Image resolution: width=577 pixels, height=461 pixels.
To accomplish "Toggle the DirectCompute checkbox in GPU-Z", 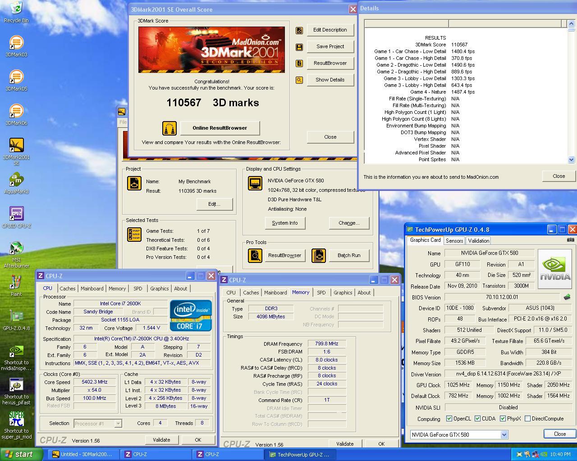I will click(x=527, y=419).
